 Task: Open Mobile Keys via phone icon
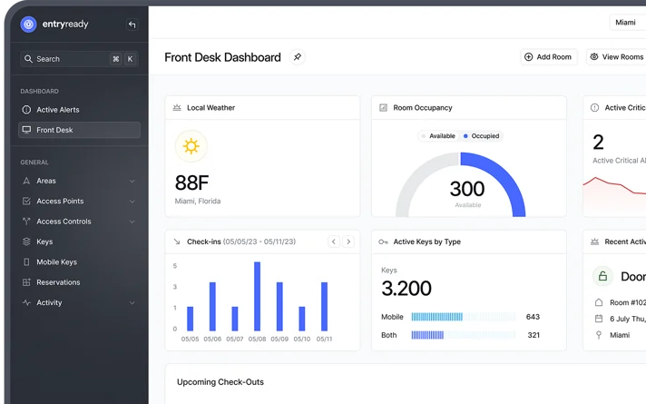pyautogui.click(x=26, y=262)
